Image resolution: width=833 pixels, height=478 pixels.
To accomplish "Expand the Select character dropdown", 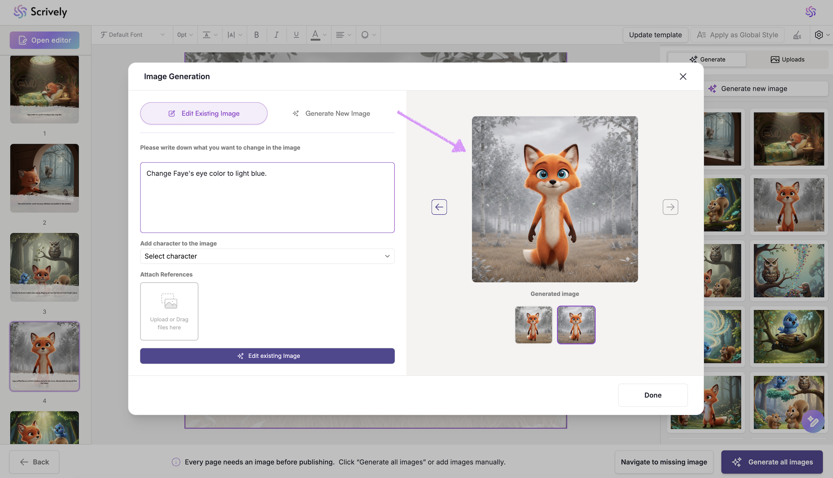I will tap(267, 256).
